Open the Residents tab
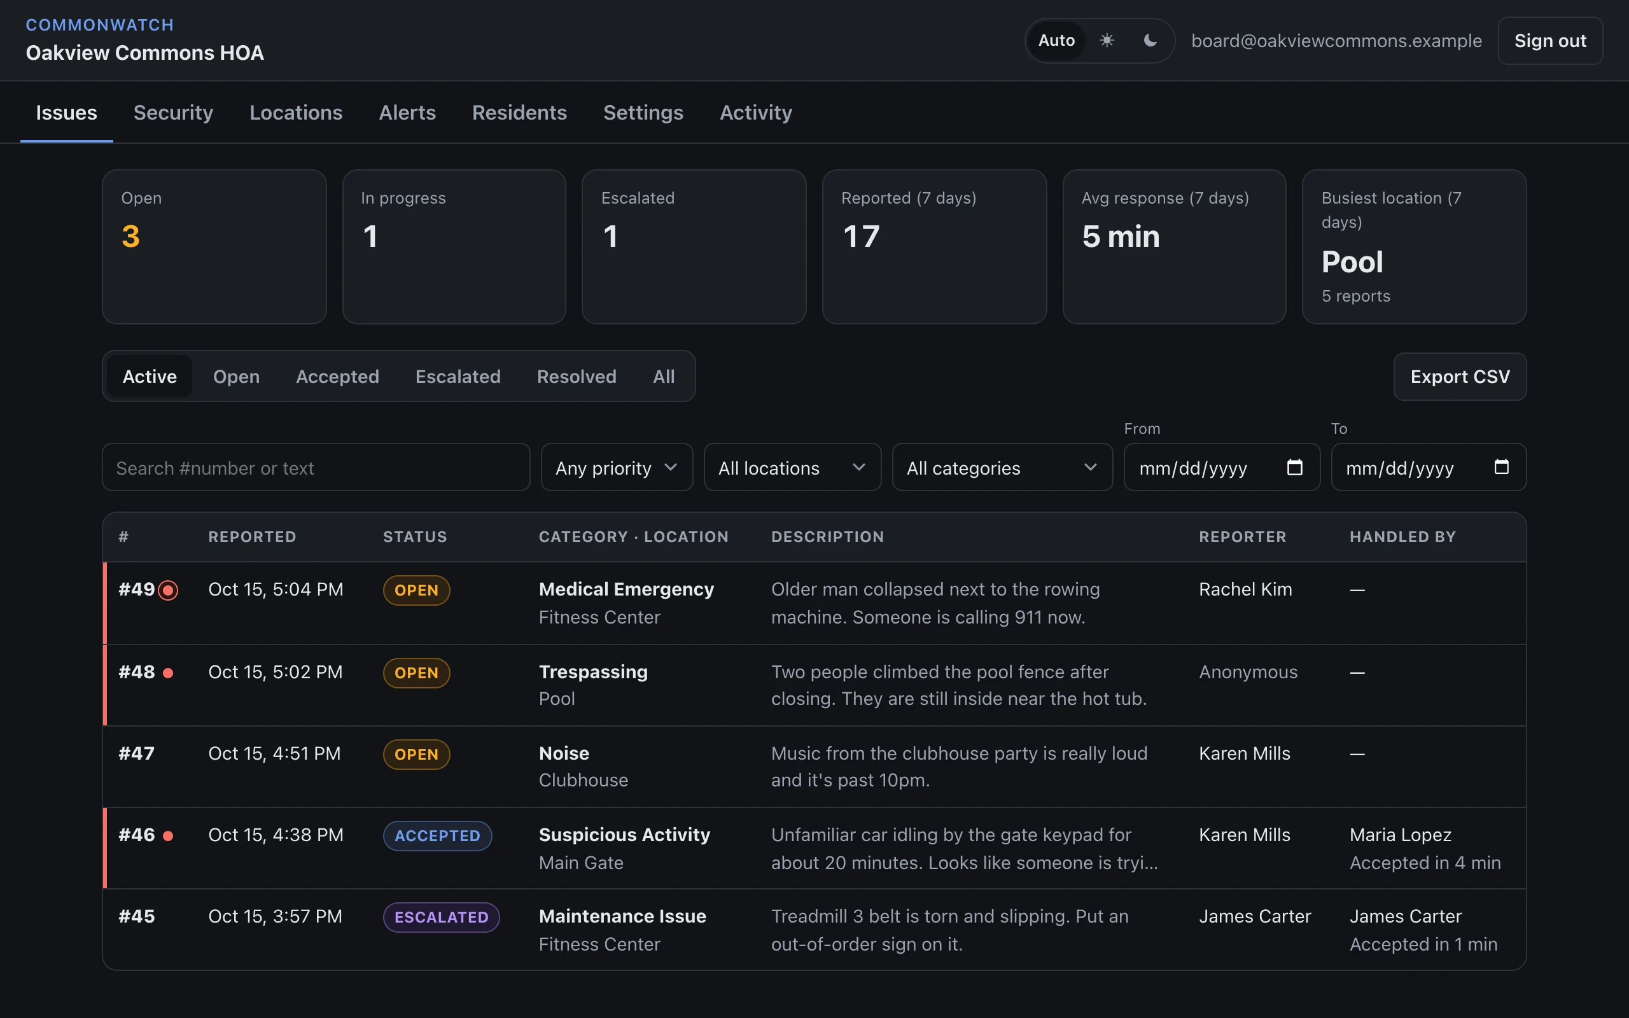The height and width of the screenshot is (1018, 1629). pos(519,113)
